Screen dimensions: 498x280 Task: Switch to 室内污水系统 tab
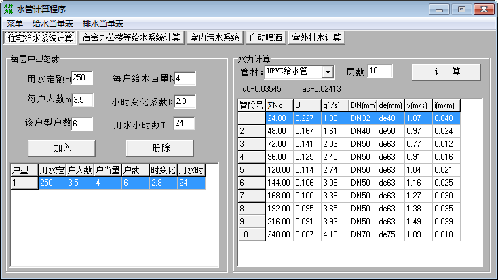pyautogui.click(x=214, y=37)
